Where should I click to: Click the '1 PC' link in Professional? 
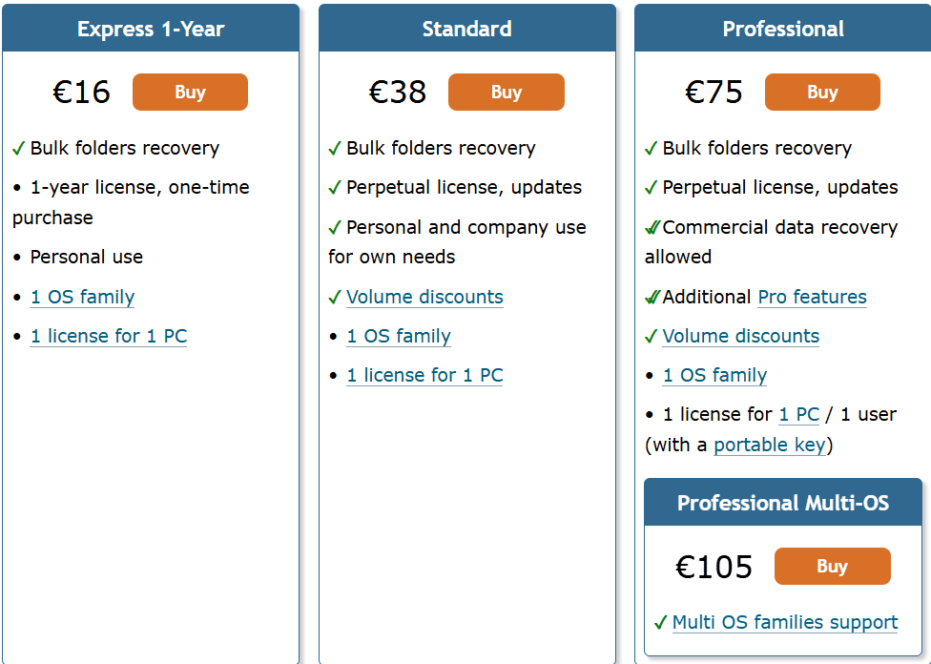tap(799, 414)
